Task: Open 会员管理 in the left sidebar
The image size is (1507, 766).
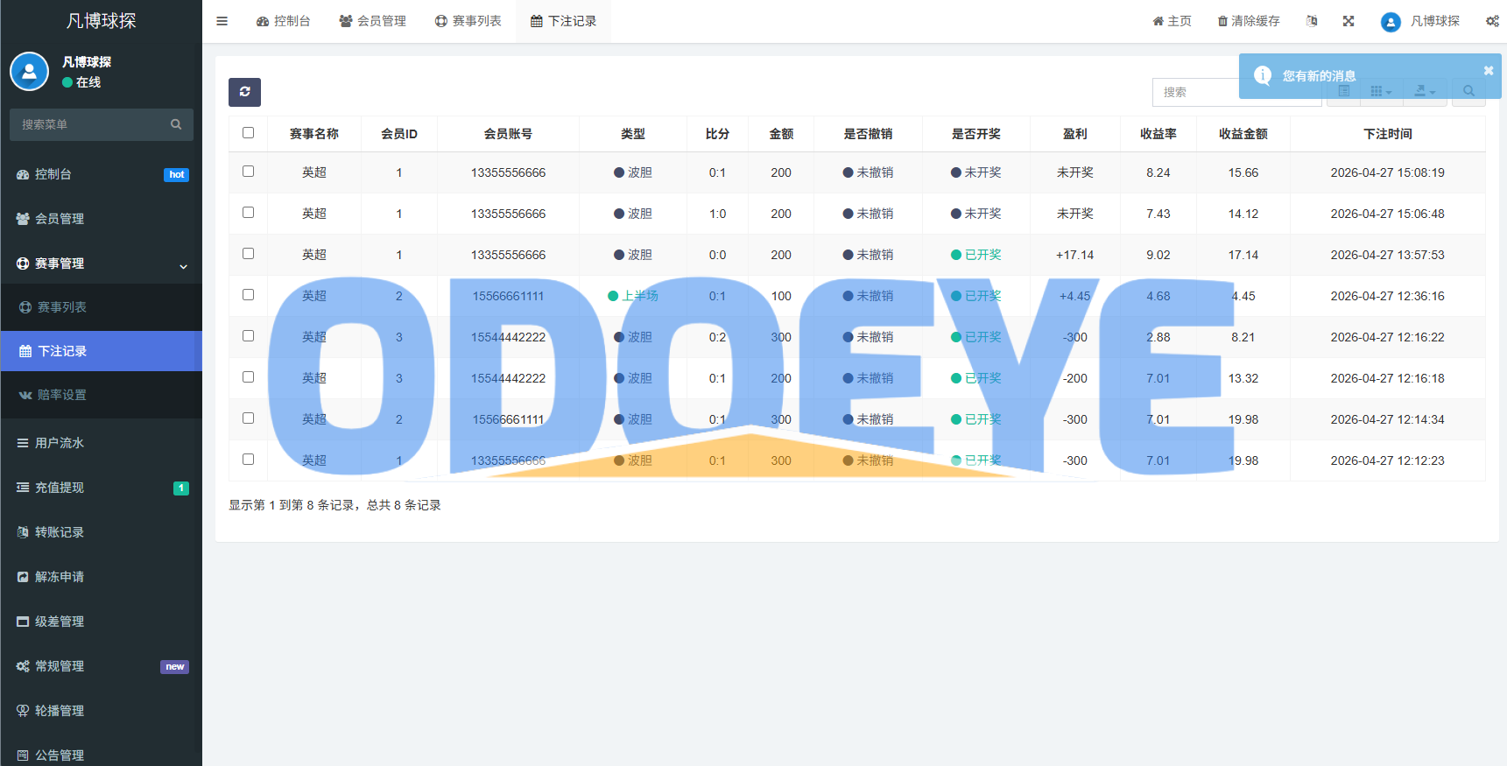Action: pyautogui.click(x=101, y=219)
